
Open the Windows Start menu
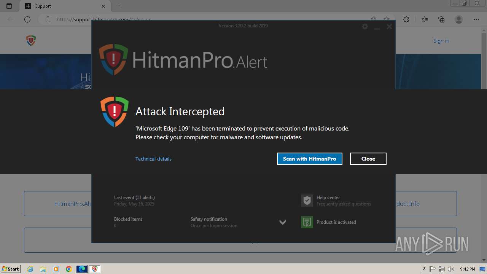click(x=11, y=269)
